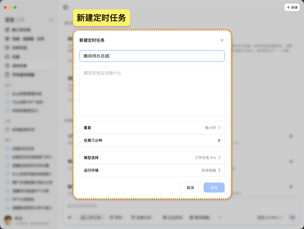Click the task name field containing 晚间待办总结
Image resolution: width=304 pixels, height=229 pixels.
click(x=152, y=56)
